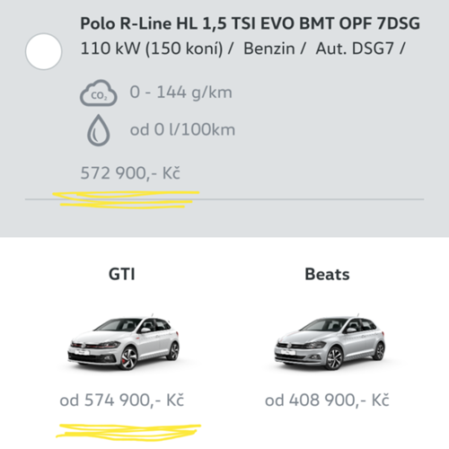This screenshot has height=449, width=449.
Task: Click the GTI car's red-caliper front wheel
Action: 129,357
